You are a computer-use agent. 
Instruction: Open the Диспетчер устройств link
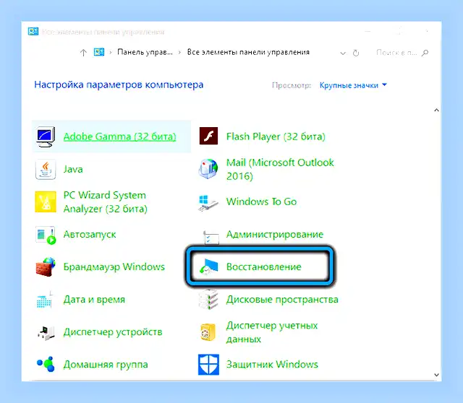(x=113, y=332)
